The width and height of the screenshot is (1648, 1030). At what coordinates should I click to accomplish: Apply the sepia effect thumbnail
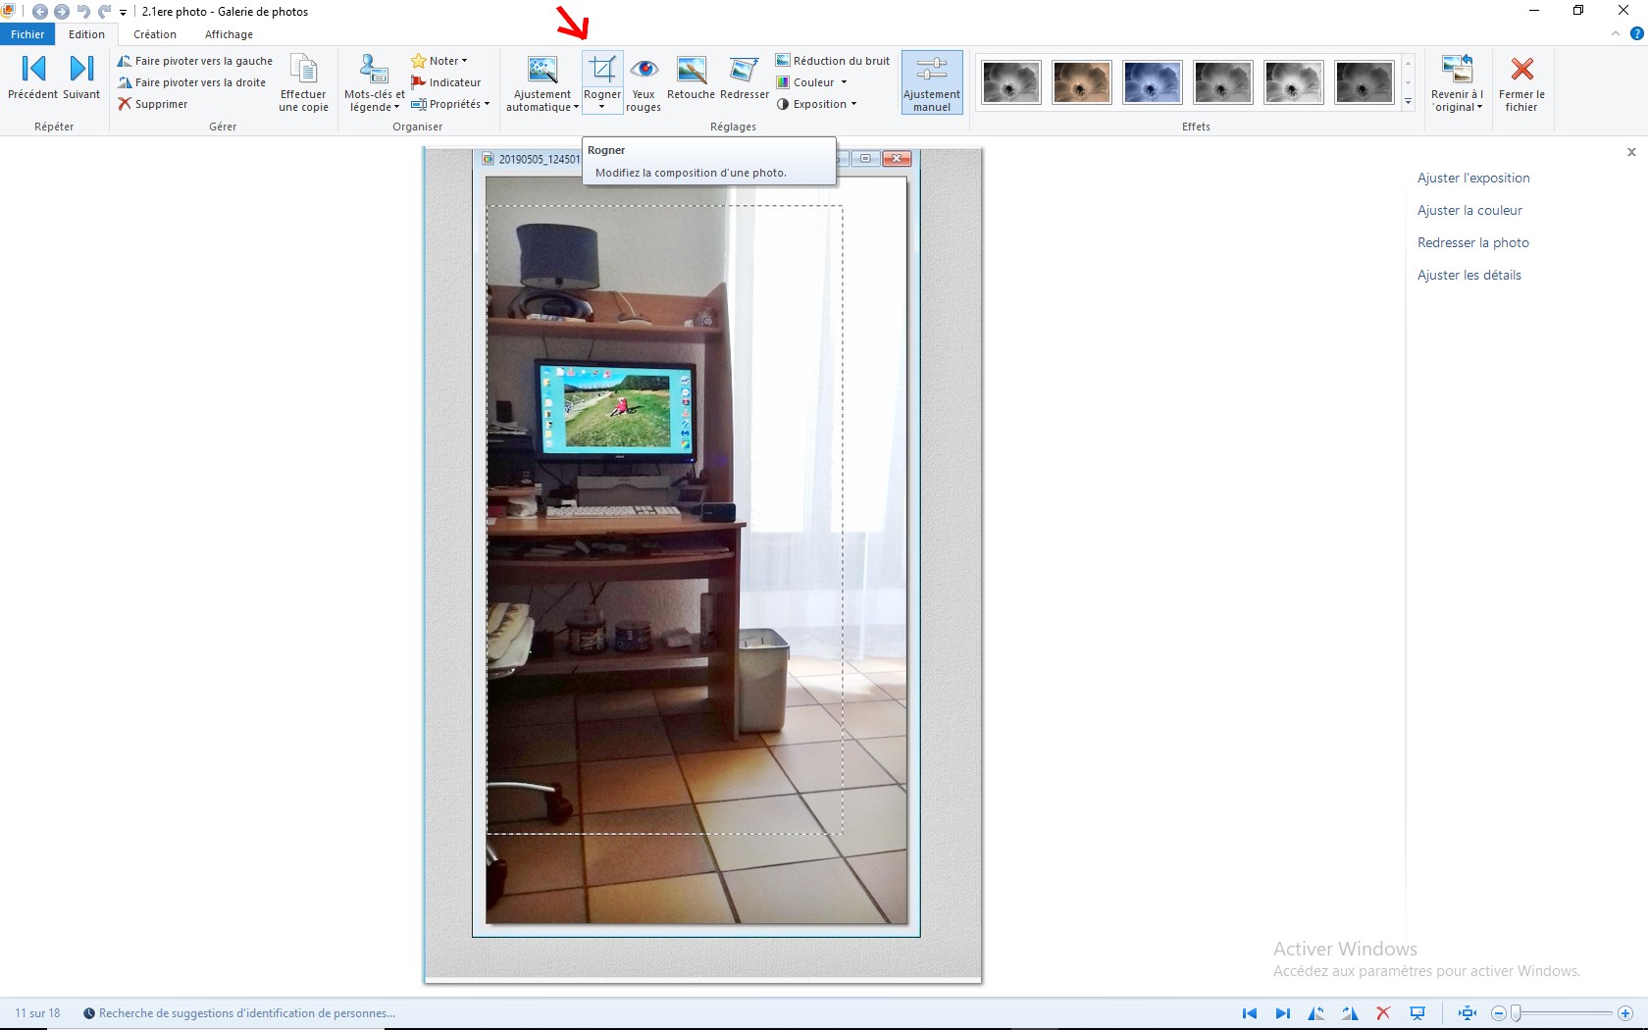[1081, 82]
